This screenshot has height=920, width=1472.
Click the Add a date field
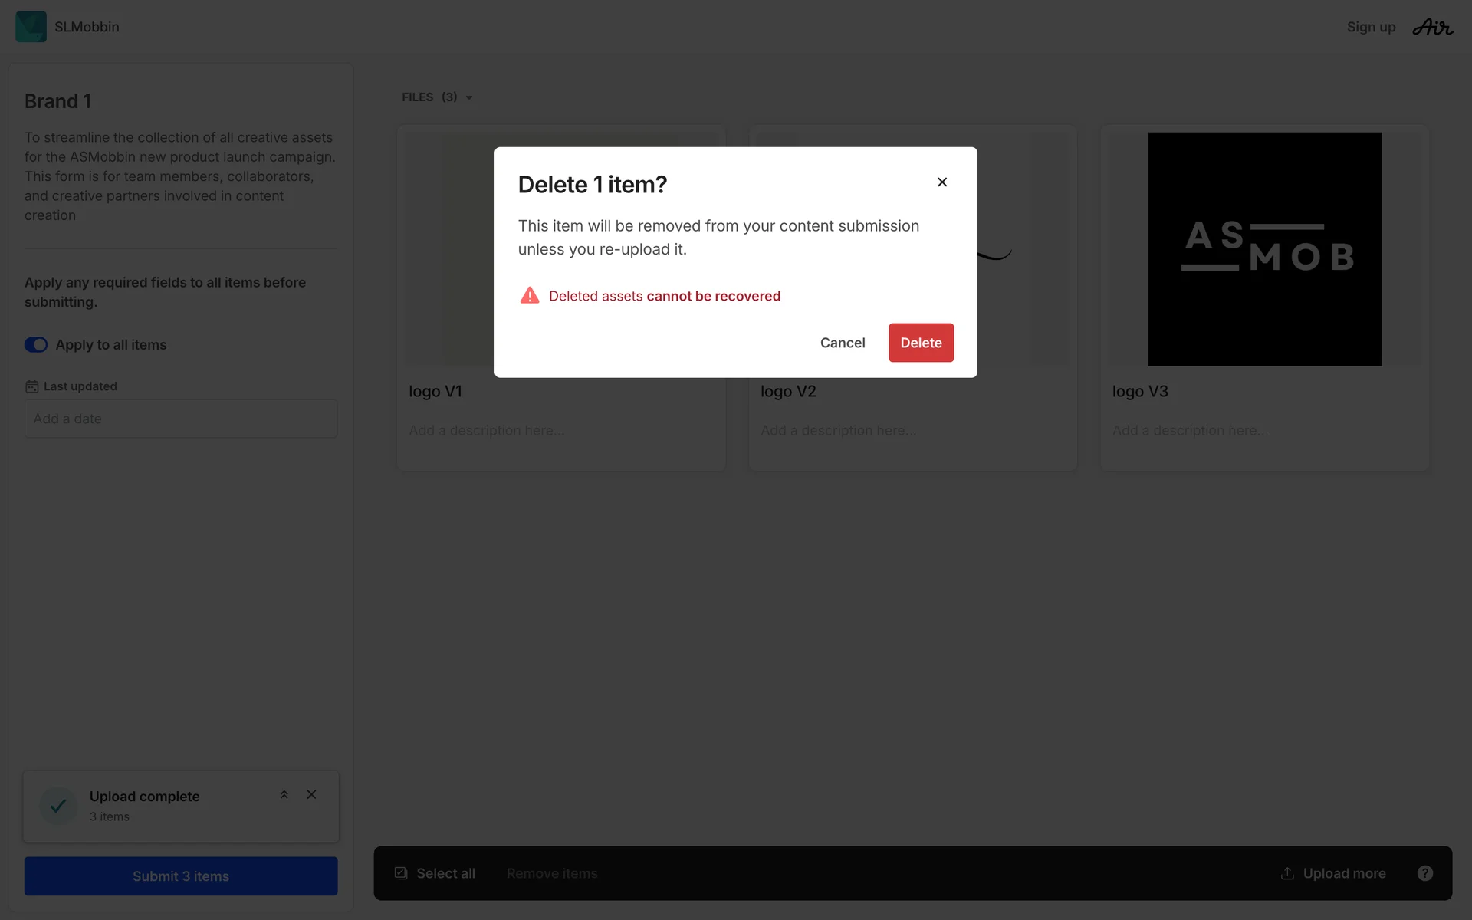tap(181, 419)
